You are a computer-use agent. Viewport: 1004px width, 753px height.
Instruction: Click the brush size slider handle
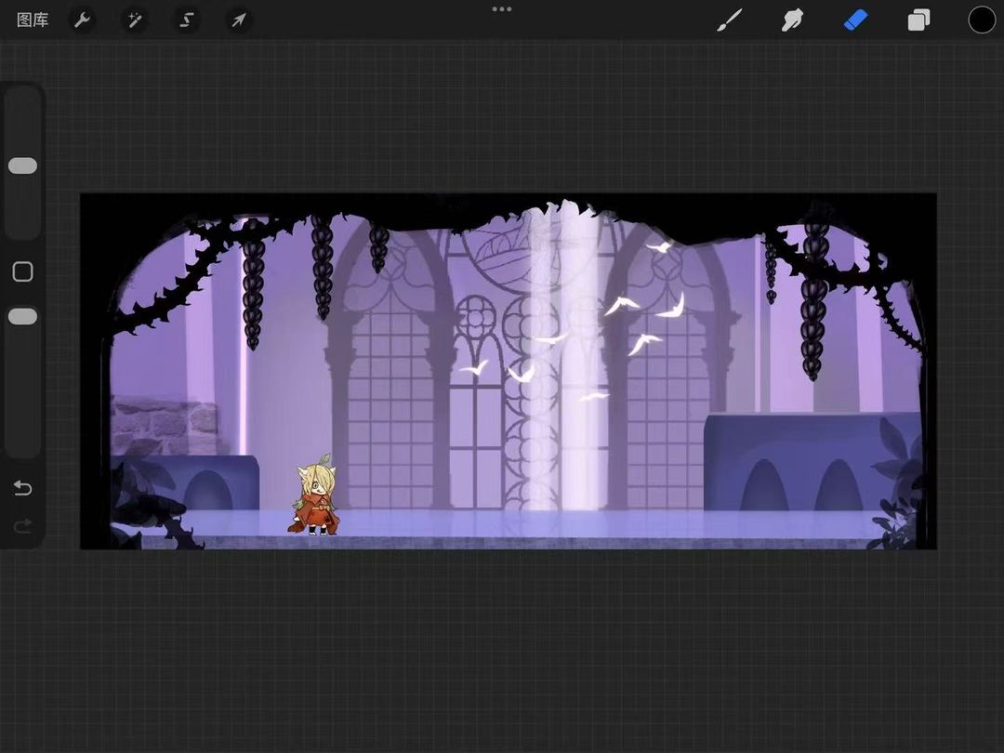(x=22, y=165)
